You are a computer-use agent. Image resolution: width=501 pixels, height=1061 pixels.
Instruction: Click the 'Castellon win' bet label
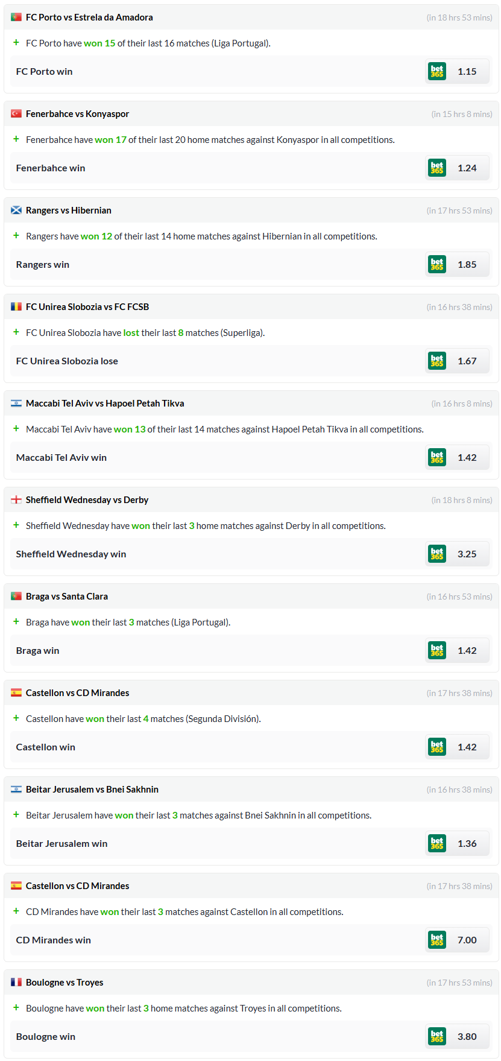point(46,747)
